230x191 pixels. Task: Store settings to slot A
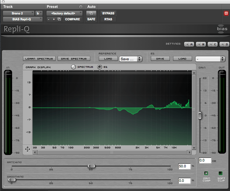[x=189, y=44]
